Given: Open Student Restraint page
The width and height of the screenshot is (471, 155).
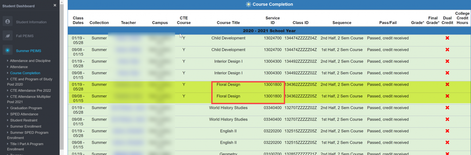Looking at the screenshot, I should pyautogui.click(x=24, y=120).
